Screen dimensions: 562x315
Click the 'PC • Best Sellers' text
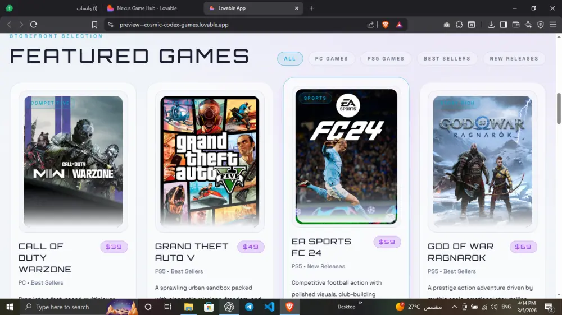(x=41, y=283)
